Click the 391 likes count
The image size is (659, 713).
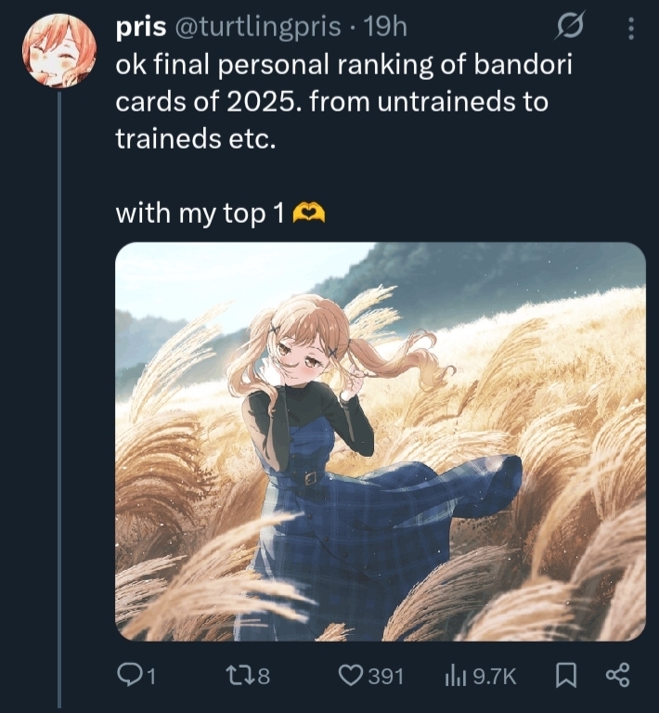(385, 676)
